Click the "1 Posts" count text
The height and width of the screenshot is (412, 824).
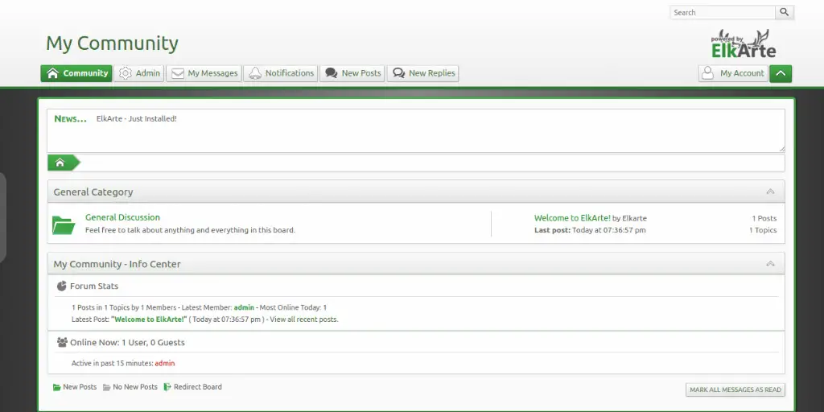point(764,218)
